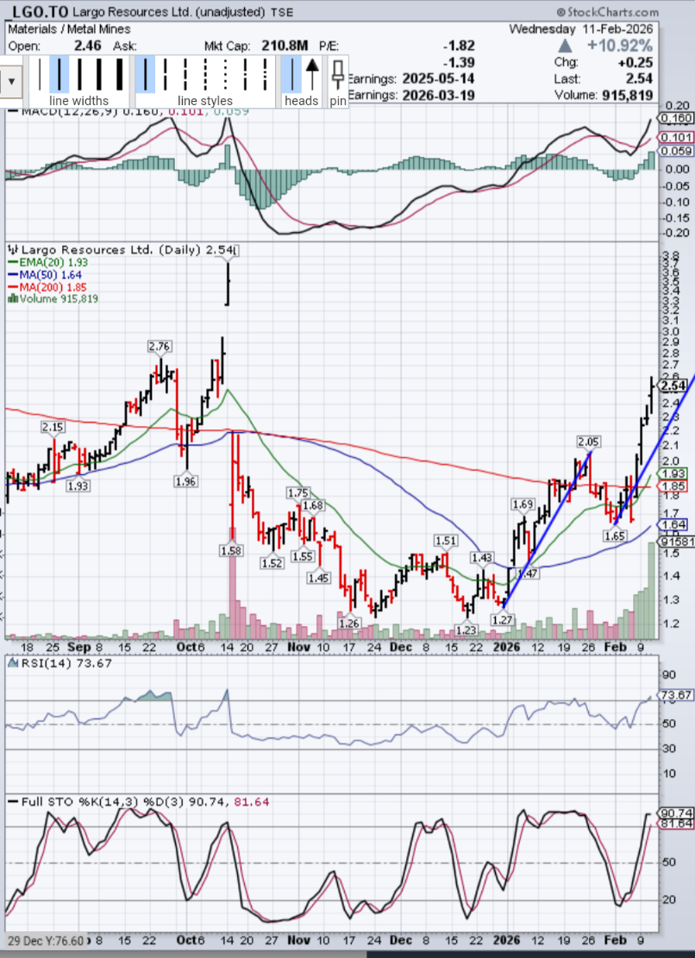Click the 1.27 price low label
The image size is (695, 958).
pos(503,620)
